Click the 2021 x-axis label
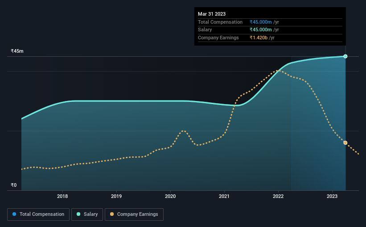Viewport: 366px width, 227px height. pyautogui.click(x=224, y=196)
